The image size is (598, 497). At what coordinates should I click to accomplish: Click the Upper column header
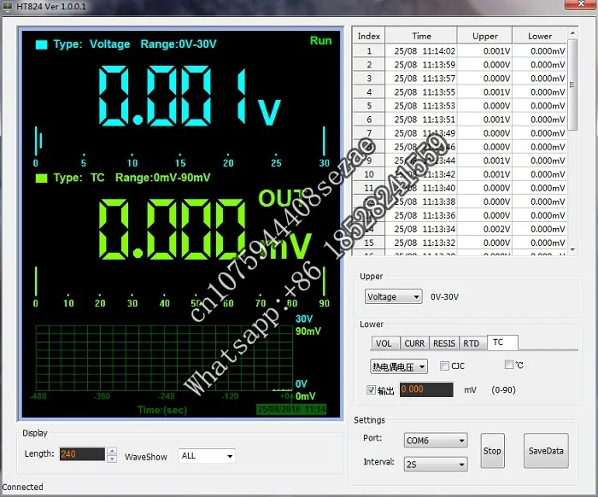(x=484, y=36)
